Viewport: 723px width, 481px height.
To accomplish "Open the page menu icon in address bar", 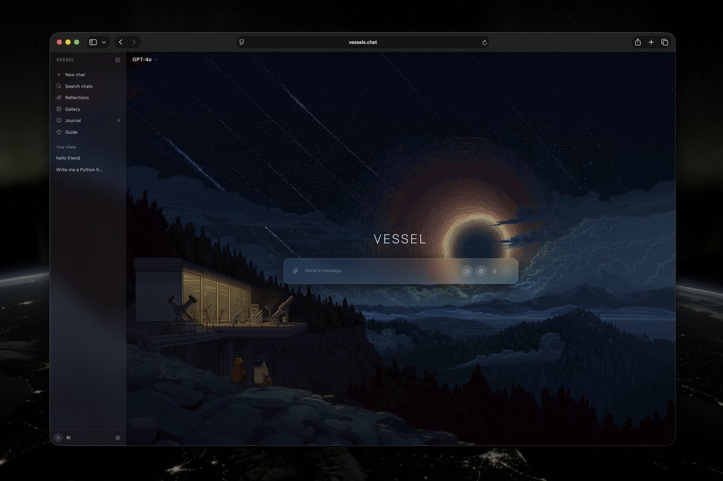I will pos(242,42).
